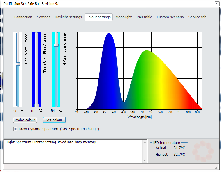Click the Cool White Channel slider handle
The height and width of the screenshot is (172, 221).
18,64
